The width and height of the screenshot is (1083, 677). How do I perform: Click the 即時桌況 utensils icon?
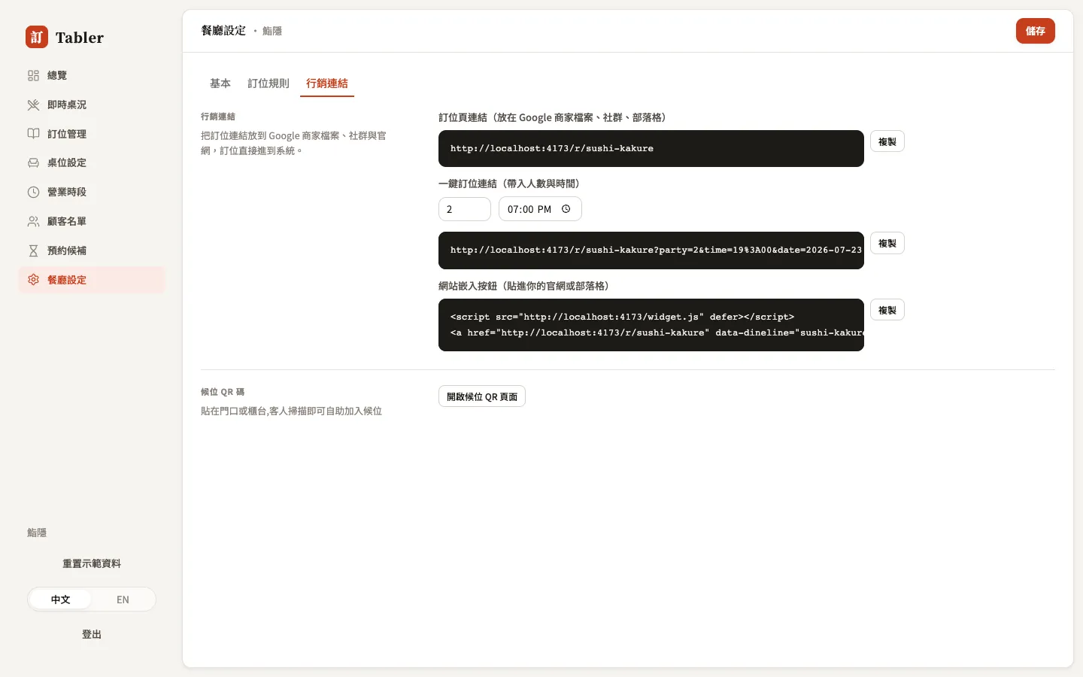point(33,105)
